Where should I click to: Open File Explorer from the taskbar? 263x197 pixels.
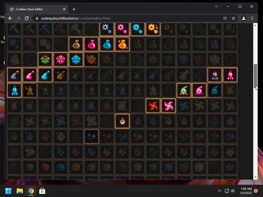tap(20, 191)
